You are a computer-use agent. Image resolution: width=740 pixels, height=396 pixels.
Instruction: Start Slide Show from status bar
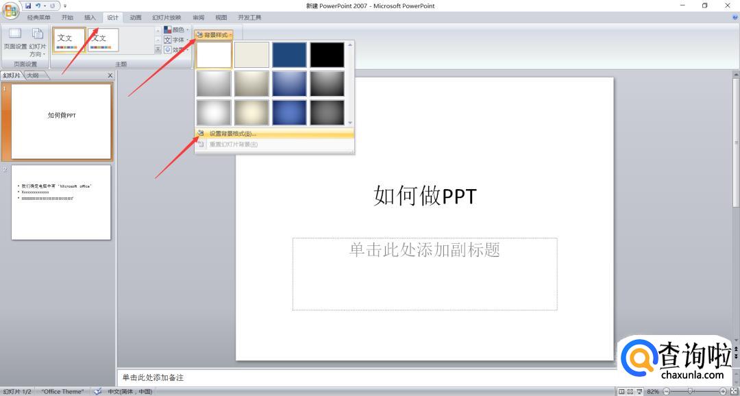(639, 392)
